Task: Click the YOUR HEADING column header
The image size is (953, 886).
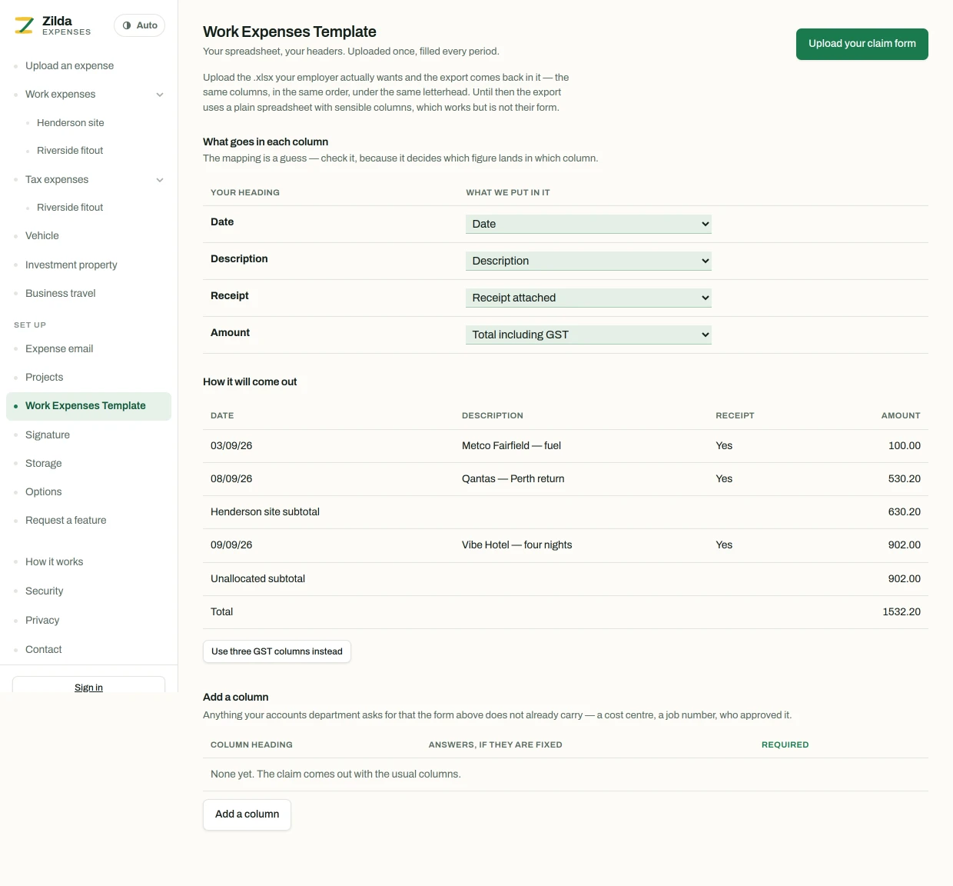Action: [x=245, y=193]
